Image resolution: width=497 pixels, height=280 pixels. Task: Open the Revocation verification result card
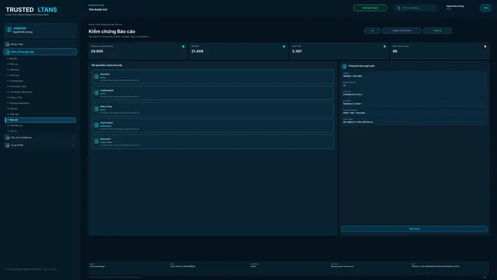[x=213, y=142]
